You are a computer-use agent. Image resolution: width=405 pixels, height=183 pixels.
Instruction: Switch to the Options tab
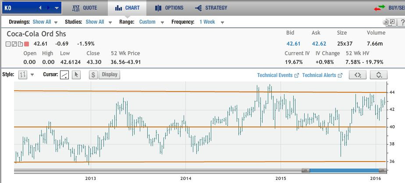tap(169, 8)
